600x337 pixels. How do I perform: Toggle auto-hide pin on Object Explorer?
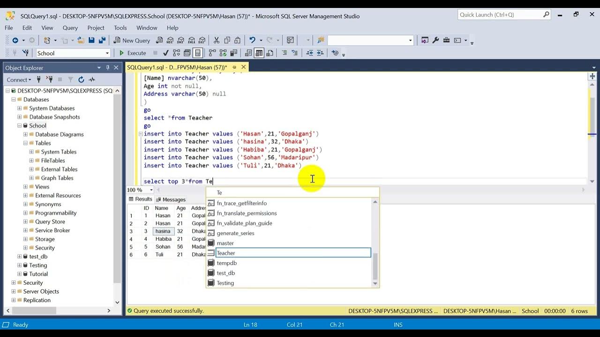click(x=108, y=68)
